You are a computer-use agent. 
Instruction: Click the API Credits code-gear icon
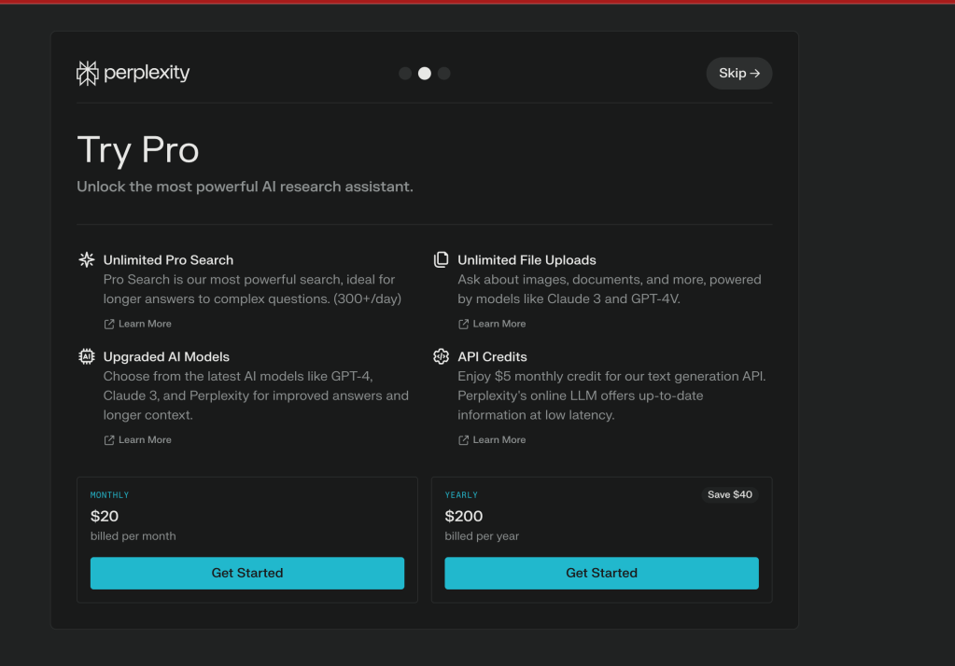[x=441, y=356]
